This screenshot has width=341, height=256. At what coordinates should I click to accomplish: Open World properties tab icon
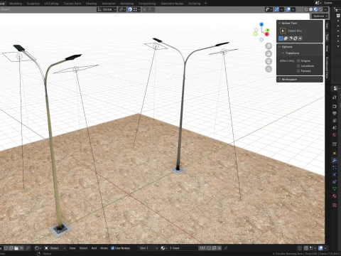pyautogui.click(x=335, y=134)
